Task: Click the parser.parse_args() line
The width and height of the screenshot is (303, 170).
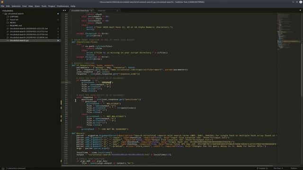Action: click(x=93, y=148)
